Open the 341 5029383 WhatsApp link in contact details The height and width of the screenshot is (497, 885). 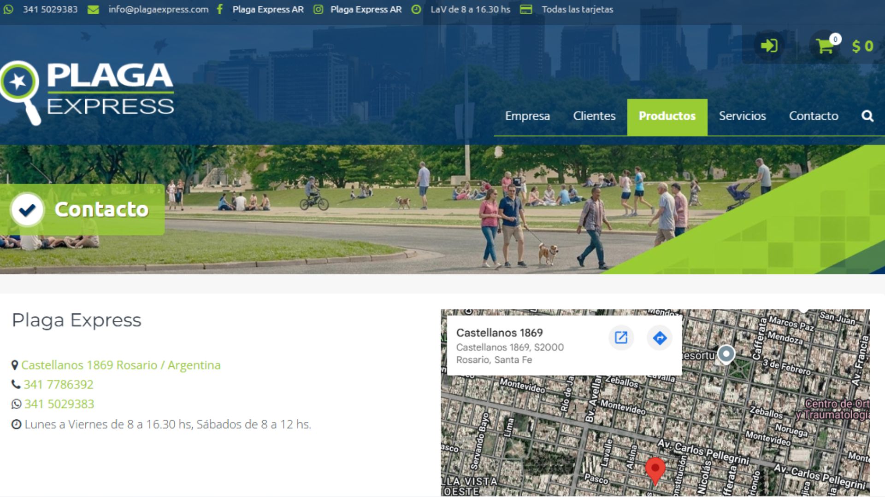(59, 404)
